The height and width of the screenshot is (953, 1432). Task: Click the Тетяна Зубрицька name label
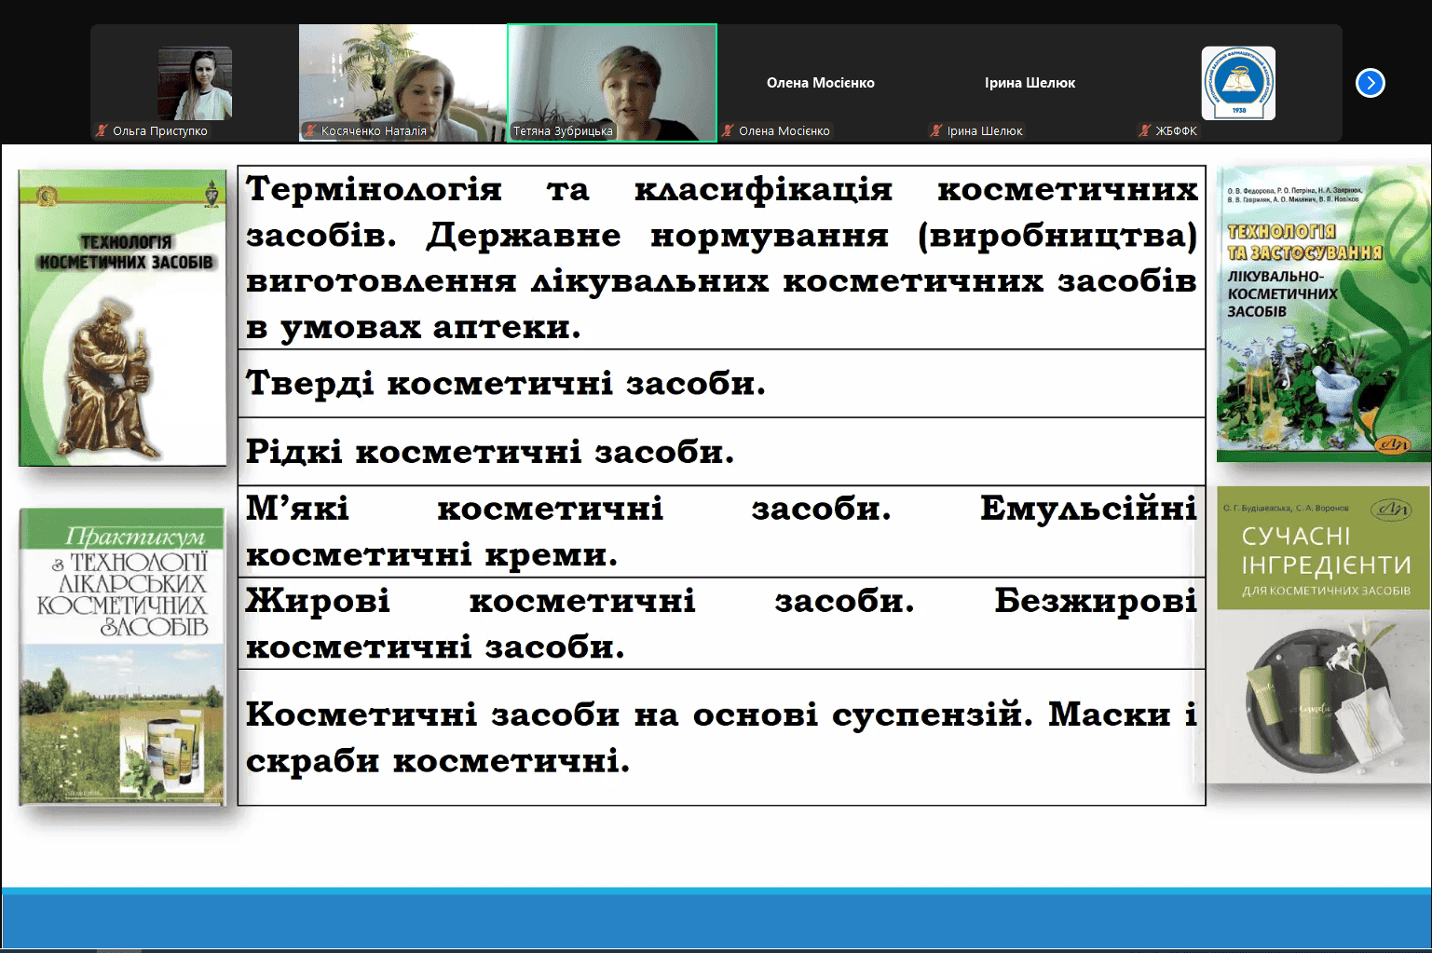pyautogui.click(x=563, y=131)
